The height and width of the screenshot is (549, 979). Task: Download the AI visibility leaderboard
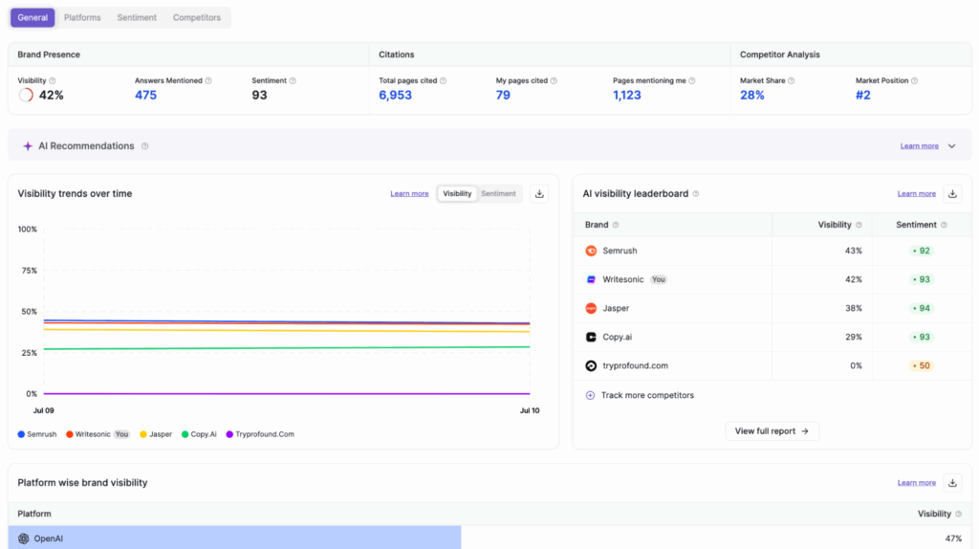(953, 194)
